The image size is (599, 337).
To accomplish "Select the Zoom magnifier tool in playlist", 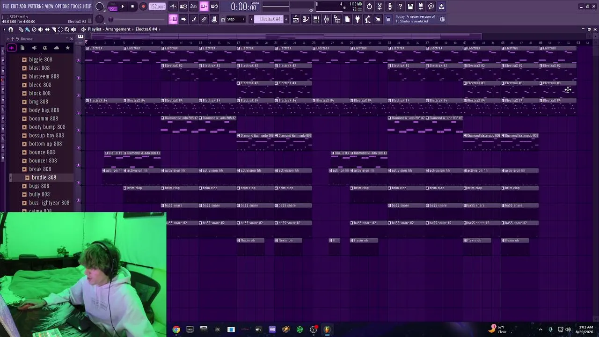I will pos(66,29).
